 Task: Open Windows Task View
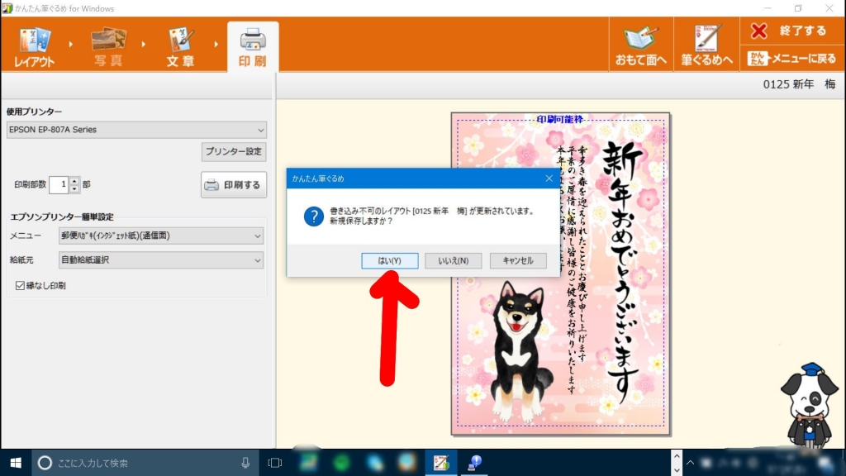click(274, 463)
